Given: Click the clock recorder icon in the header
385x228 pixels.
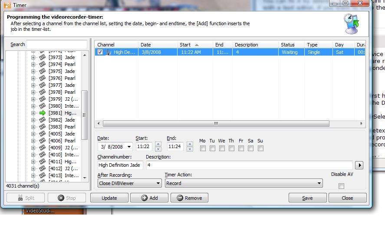Looking at the screenshot, I should pyautogui.click(x=352, y=24).
